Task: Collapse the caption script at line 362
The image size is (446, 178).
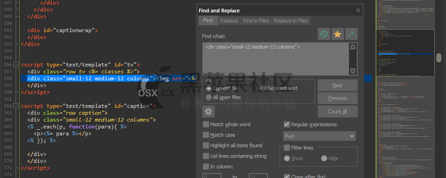Action: pyautogui.click(x=16, y=106)
